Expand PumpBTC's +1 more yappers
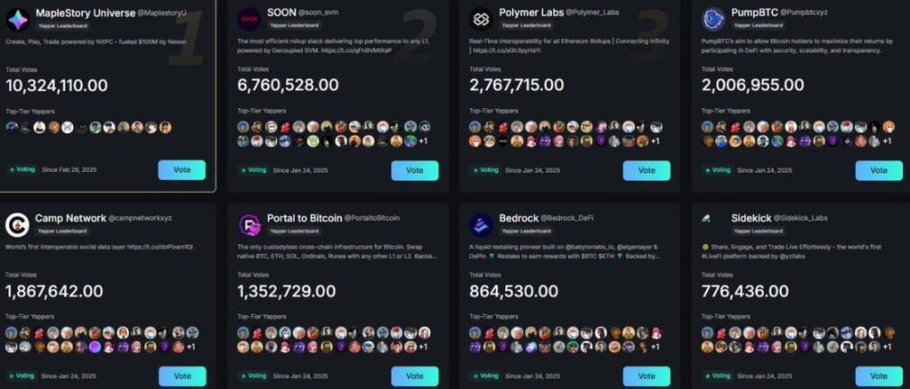The width and height of the screenshot is (910, 389). 887,141
